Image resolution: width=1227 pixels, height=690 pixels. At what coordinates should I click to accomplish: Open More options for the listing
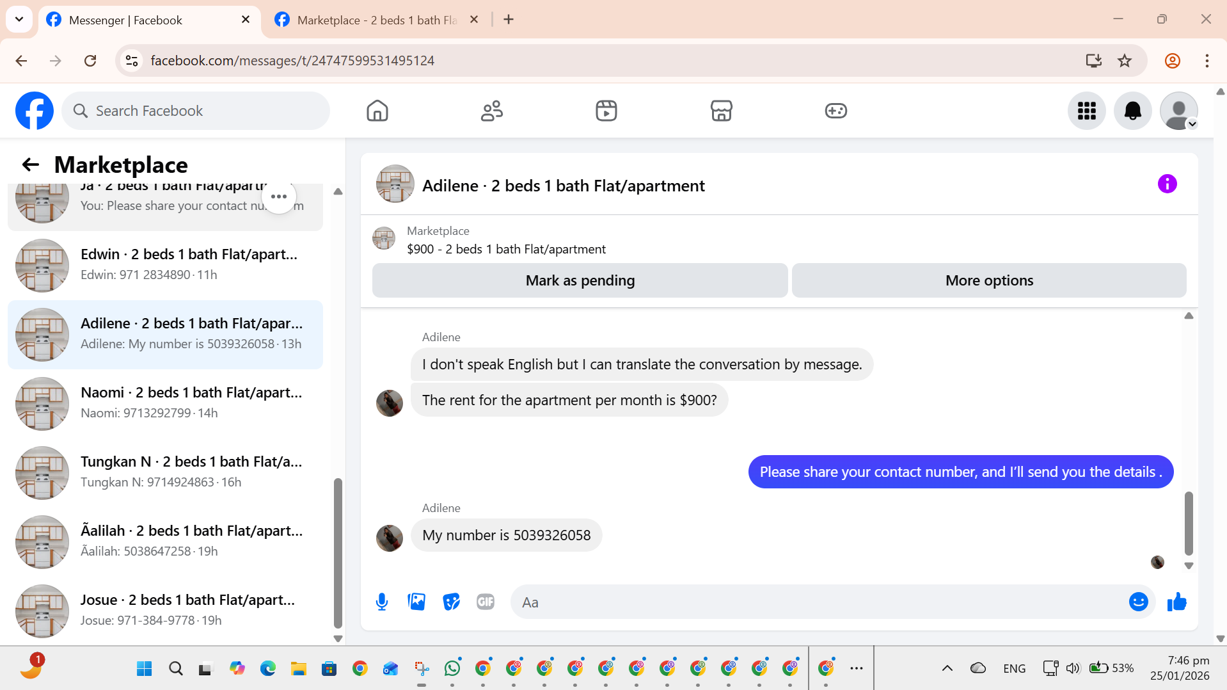pos(989,280)
